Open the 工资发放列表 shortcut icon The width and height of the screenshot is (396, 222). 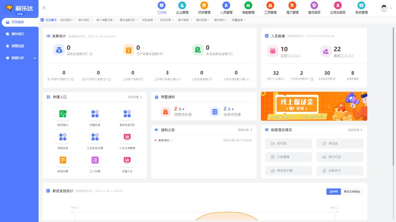pos(95,137)
